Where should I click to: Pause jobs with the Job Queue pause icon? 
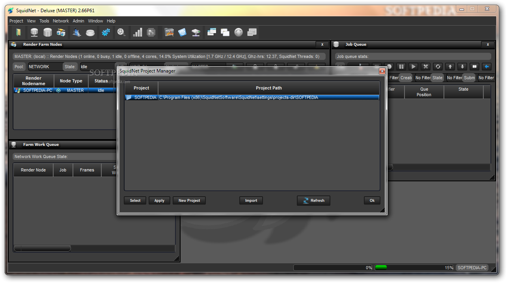pos(401,67)
